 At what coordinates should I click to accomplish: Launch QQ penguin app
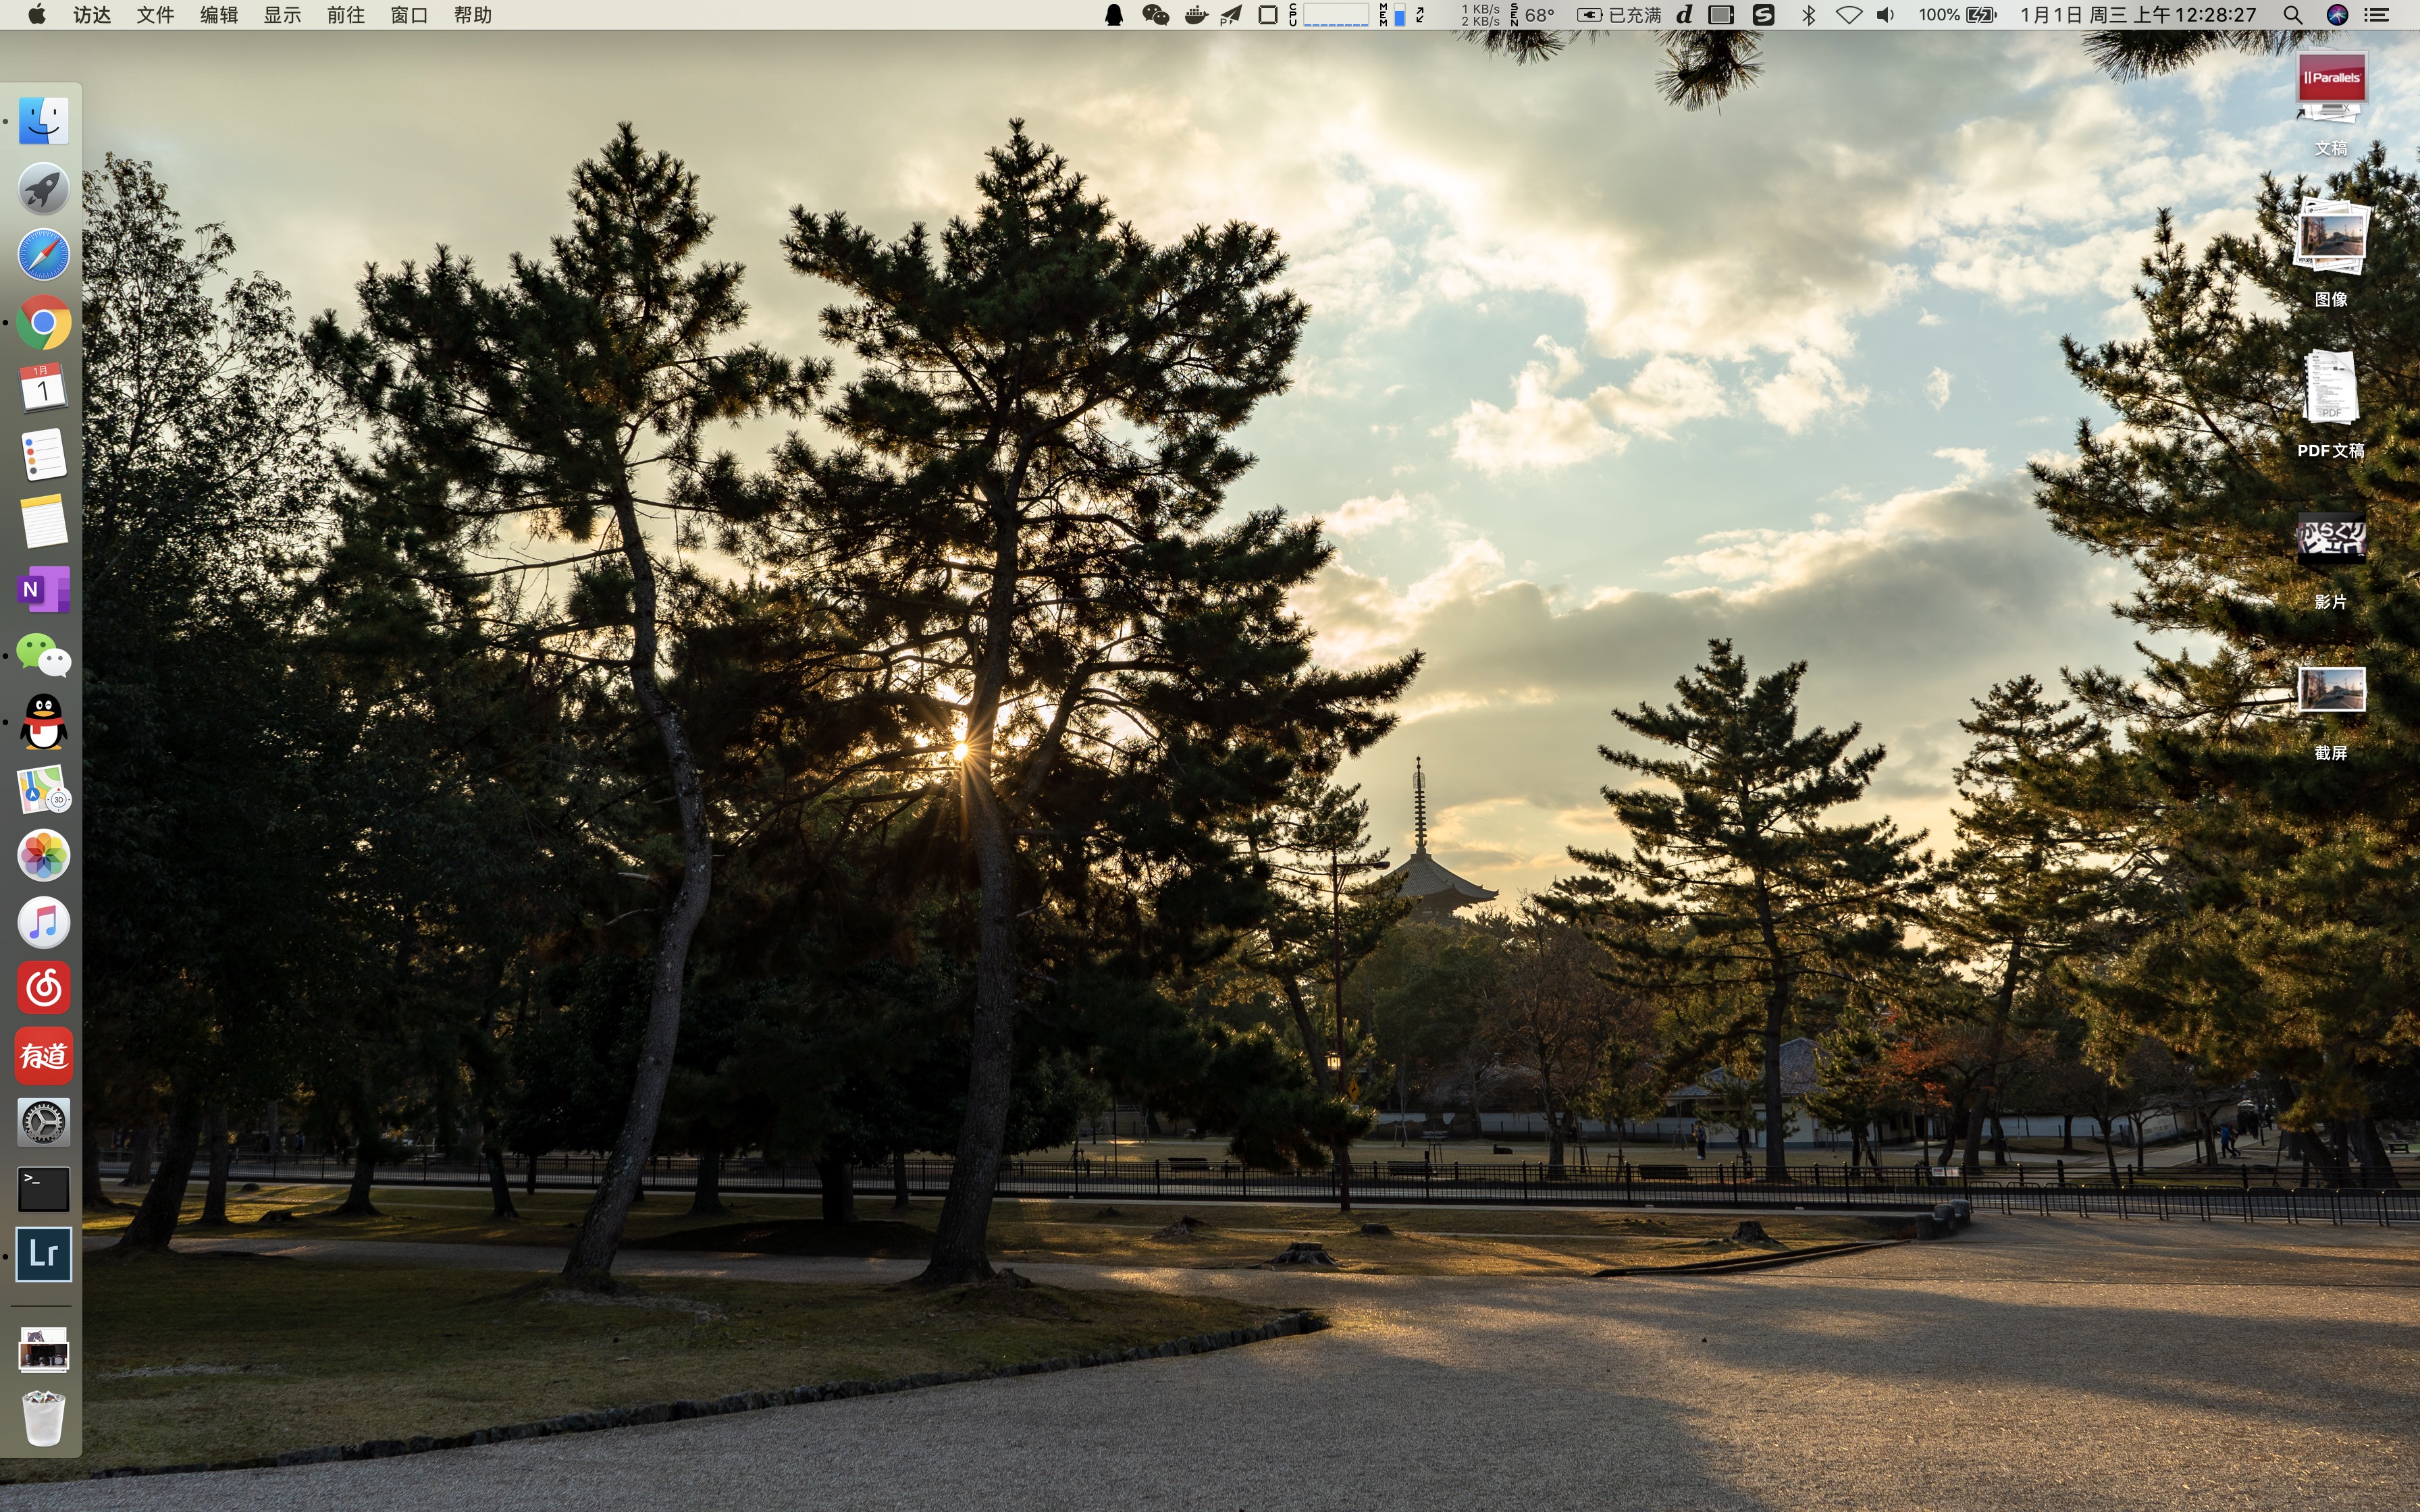click(x=43, y=722)
